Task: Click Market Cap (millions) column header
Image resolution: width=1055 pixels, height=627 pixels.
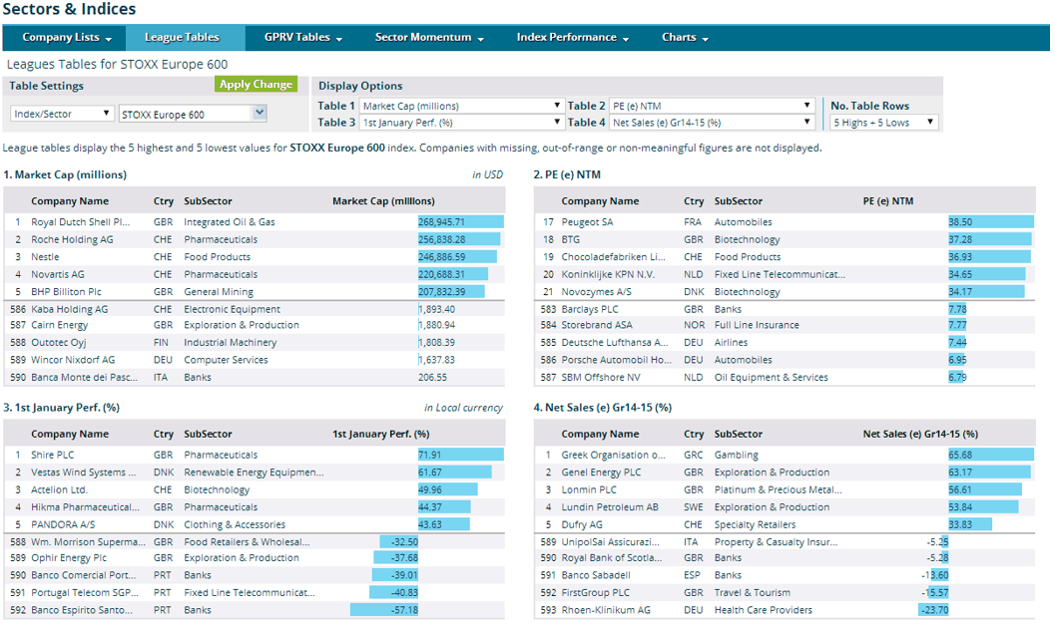Action: coord(383,201)
